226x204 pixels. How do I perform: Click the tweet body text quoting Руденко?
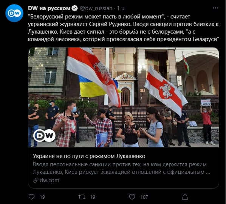(x=124, y=28)
